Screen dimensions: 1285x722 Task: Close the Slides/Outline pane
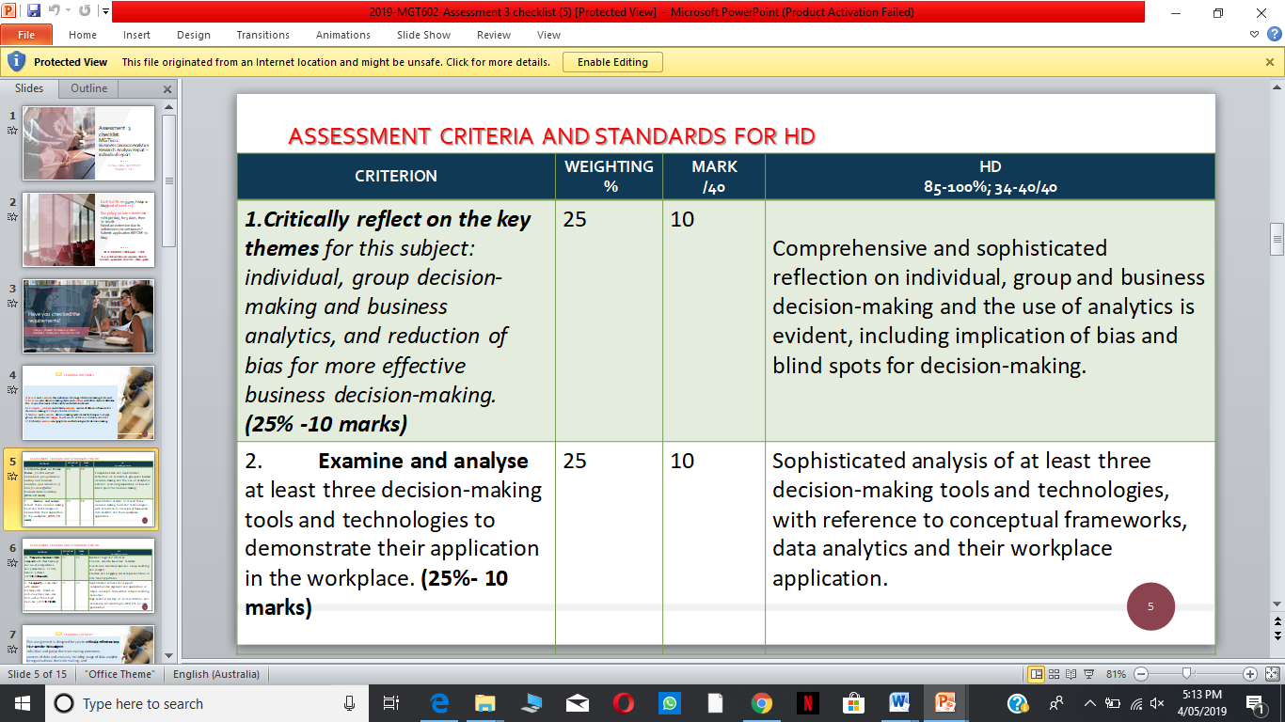pos(167,89)
